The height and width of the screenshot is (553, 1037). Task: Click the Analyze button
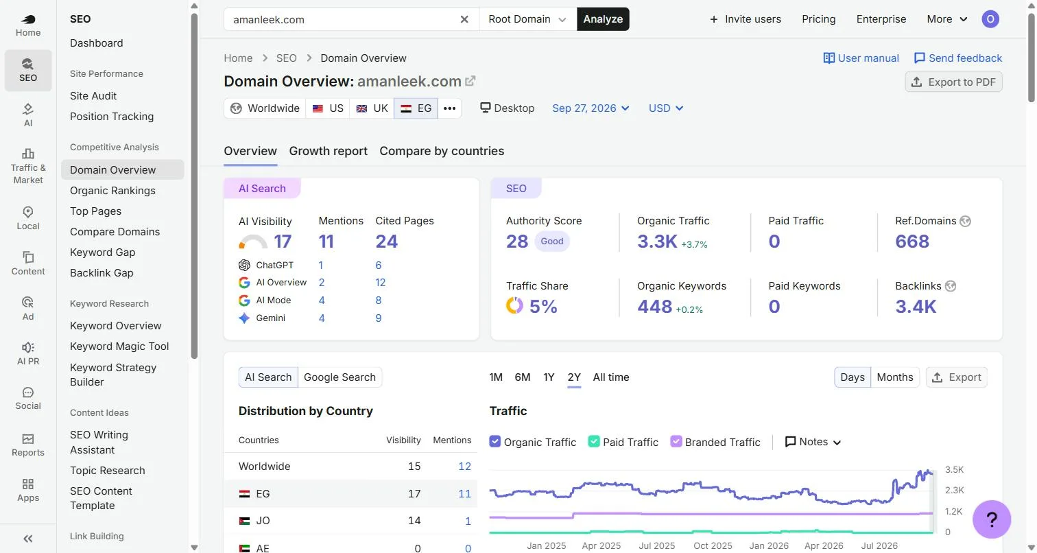(603, 19)
